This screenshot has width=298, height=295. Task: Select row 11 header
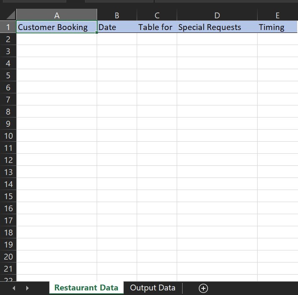(8, 148)
